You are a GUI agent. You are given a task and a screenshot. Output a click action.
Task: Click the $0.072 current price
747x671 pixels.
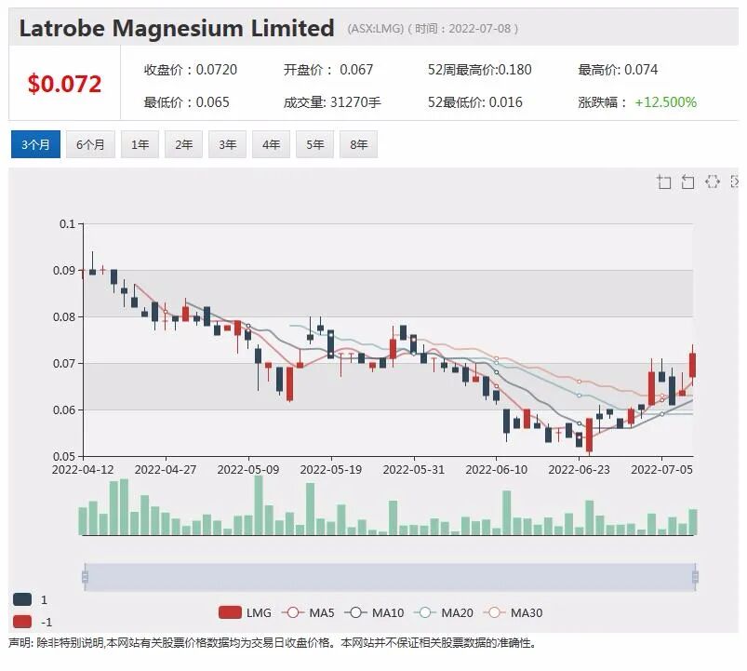[x=64, y=84]
